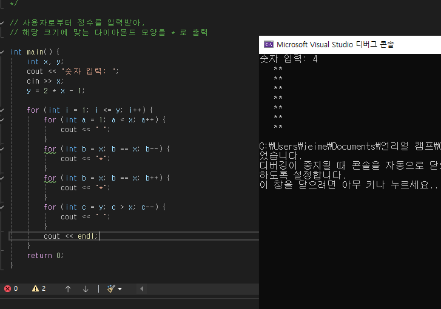Click the 'return 0;' statement
Image resolution: width=441 pixels, height=309 pixels.
45,256
